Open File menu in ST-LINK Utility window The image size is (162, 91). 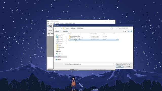(x=48, y=24)
